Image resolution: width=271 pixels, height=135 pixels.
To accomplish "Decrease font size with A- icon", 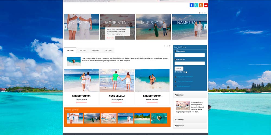I will coord(170,46).
